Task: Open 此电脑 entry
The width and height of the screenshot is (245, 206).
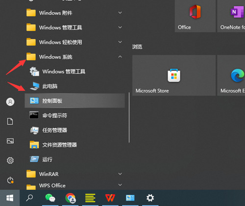Action: 75,86
